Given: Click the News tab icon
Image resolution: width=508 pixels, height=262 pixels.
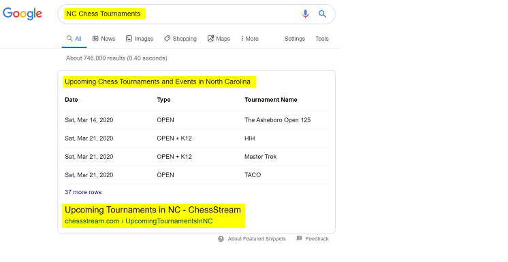Looking at the screenshot, I should click(x=95, y=39).
